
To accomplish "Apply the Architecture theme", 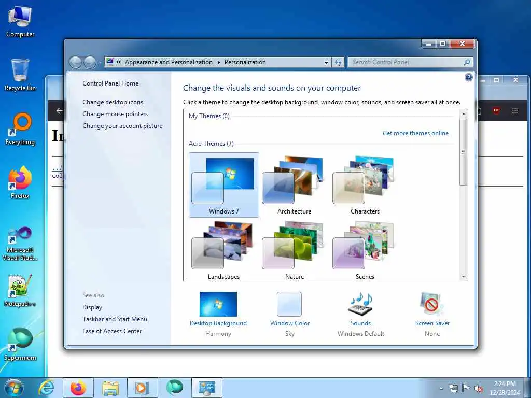I will click(295, 185).
